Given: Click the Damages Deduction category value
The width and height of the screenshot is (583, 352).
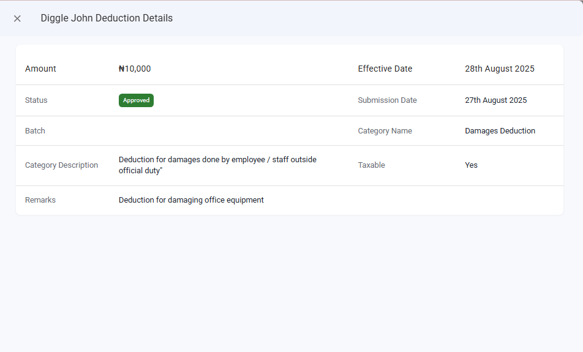Looking at the screenshot, I should pyautogui.click(x=500, y=131).
